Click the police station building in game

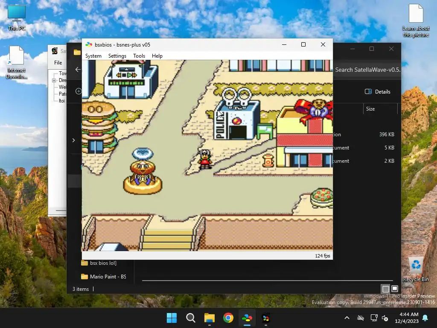pos(236,114)
